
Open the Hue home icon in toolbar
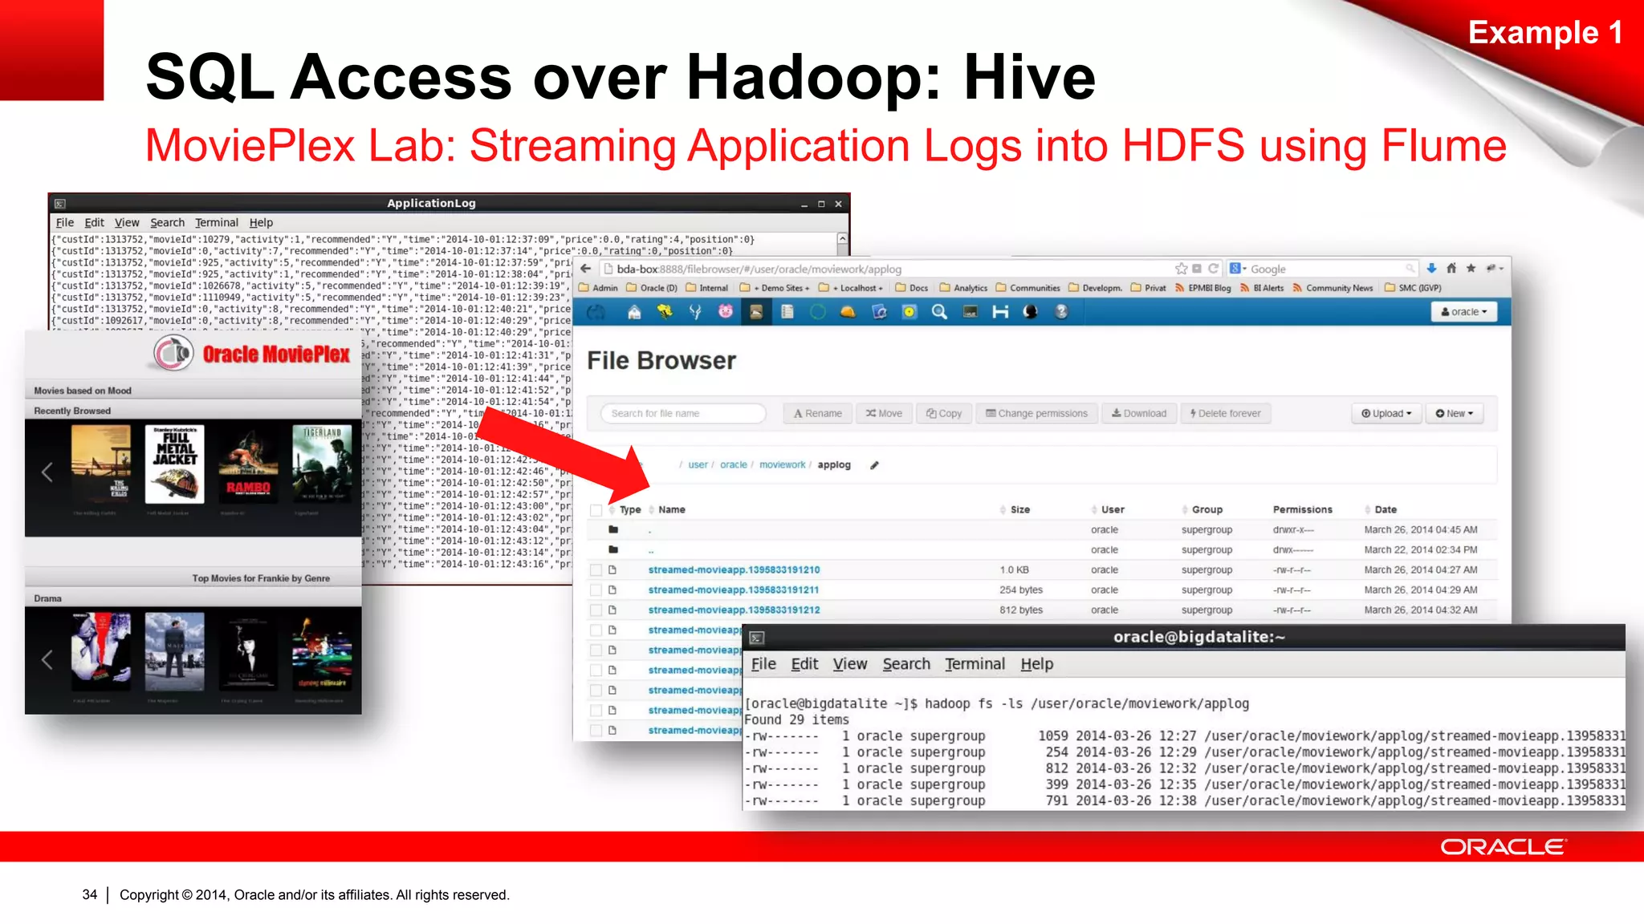634,312
